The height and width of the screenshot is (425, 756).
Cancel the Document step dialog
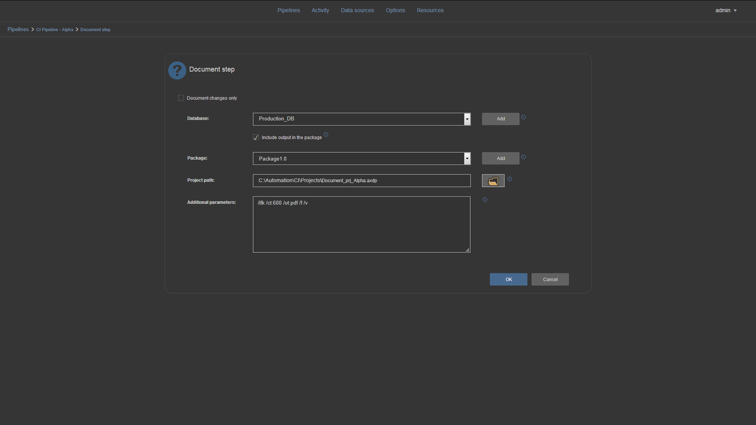550,279
